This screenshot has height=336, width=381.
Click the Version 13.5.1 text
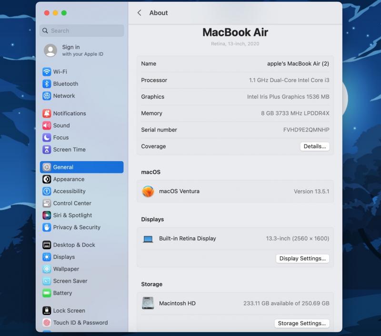[x=311, y=191]
